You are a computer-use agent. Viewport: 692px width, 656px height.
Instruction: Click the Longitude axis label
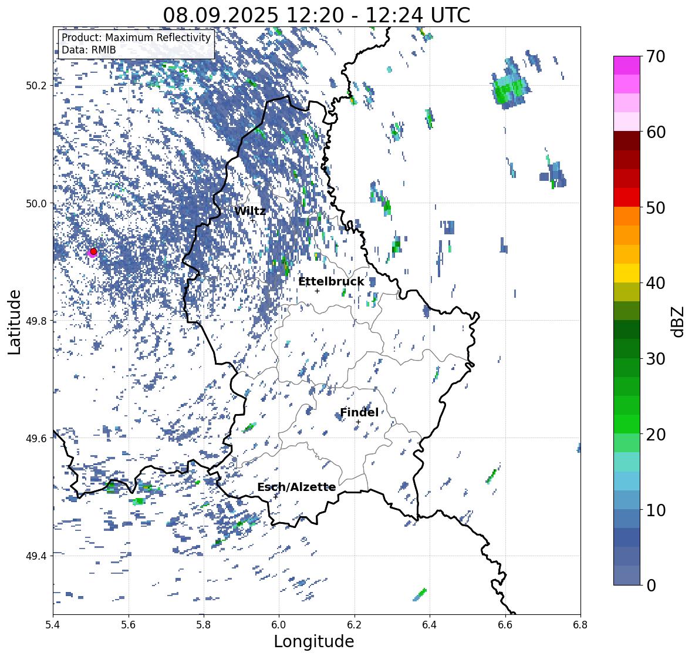pyautogui.click(x=314, y=641)
